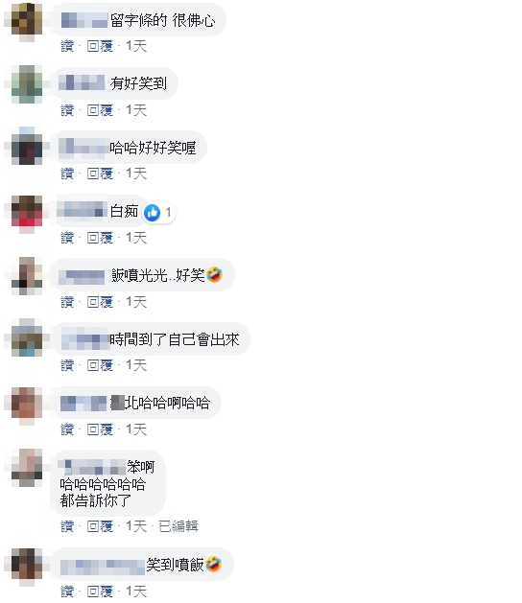522x603 pixels.
Task: Open avatar of 留字條的 很佛心 commenter
Action: [x=27, y=19]
